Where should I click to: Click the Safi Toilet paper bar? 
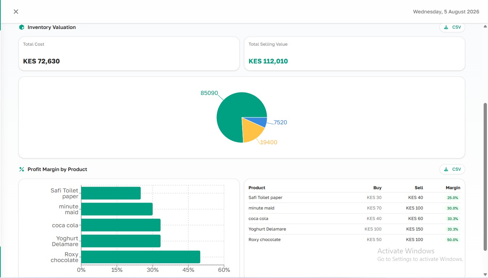point(111,193)
